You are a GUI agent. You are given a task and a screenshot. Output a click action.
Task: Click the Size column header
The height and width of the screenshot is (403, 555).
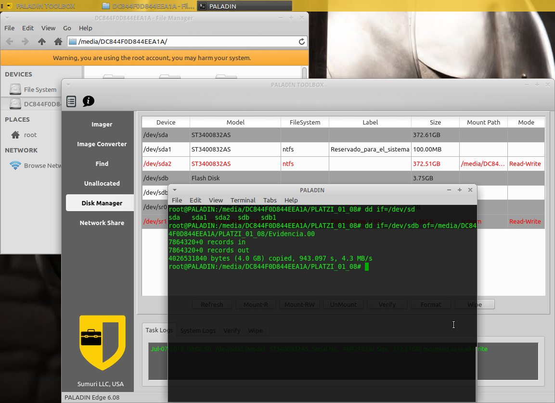point(435,122)
